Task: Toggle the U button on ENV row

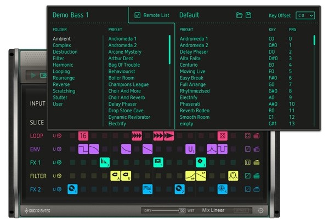Action: point(54,149)
